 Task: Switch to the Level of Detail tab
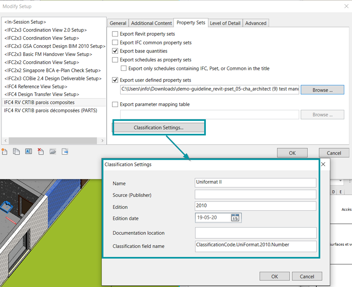(x=225, y=23)
